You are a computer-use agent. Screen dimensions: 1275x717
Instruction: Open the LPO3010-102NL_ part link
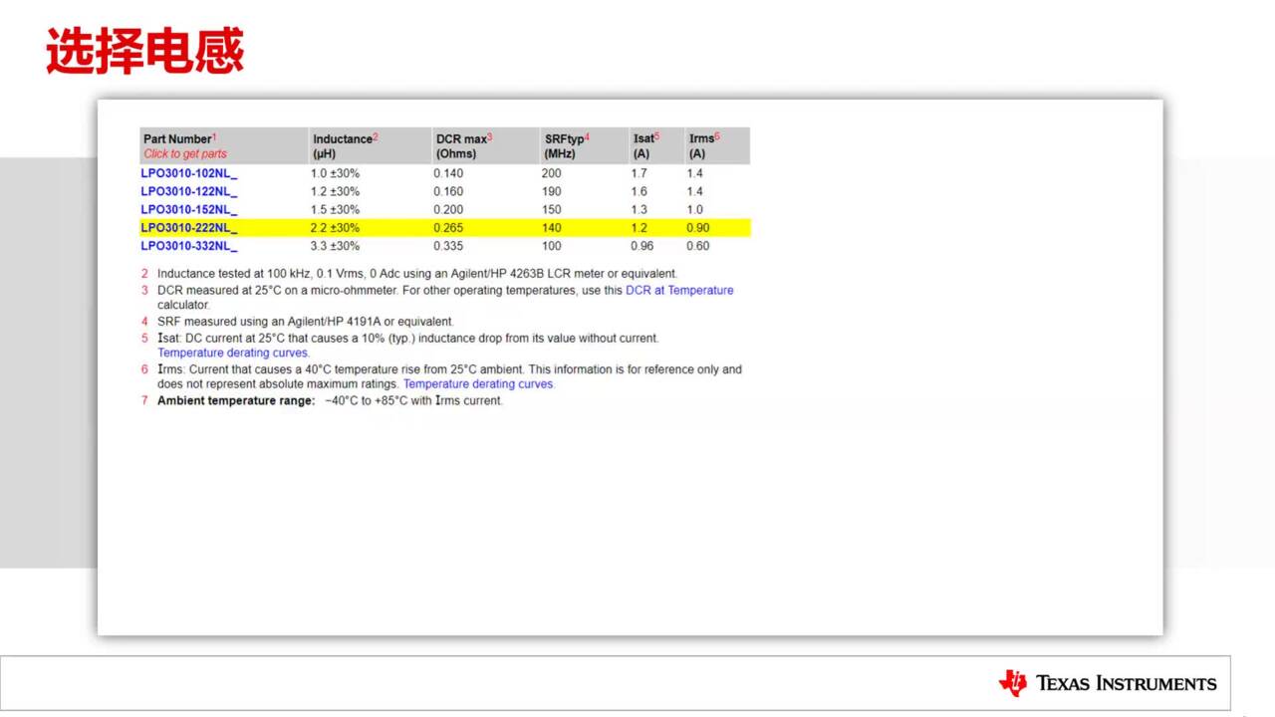click(x=189, y=173)
